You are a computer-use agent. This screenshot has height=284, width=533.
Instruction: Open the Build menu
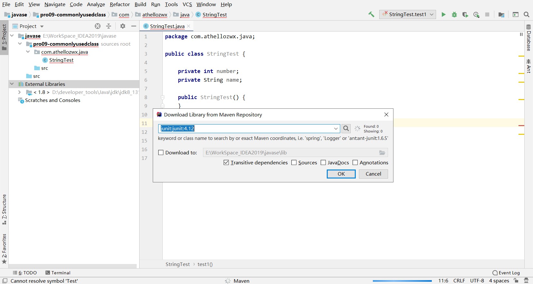(140, 5)
